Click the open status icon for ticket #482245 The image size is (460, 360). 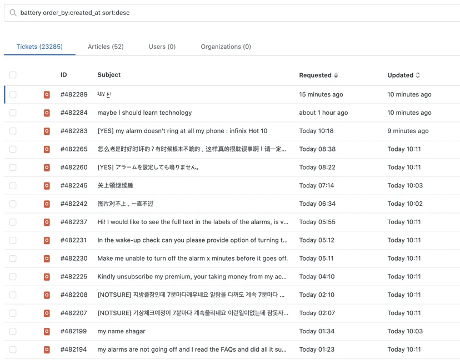[x=47, y=186]
